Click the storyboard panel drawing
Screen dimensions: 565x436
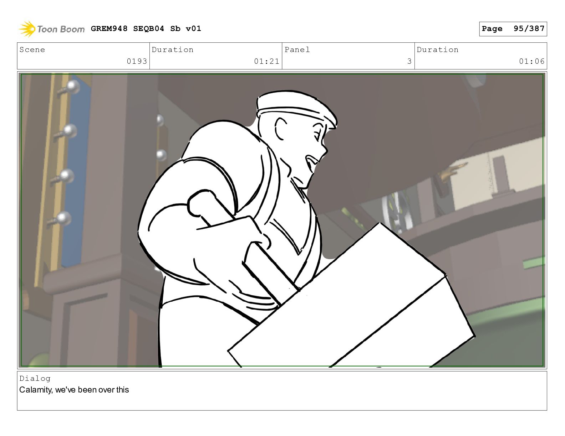tap(282, 220)
